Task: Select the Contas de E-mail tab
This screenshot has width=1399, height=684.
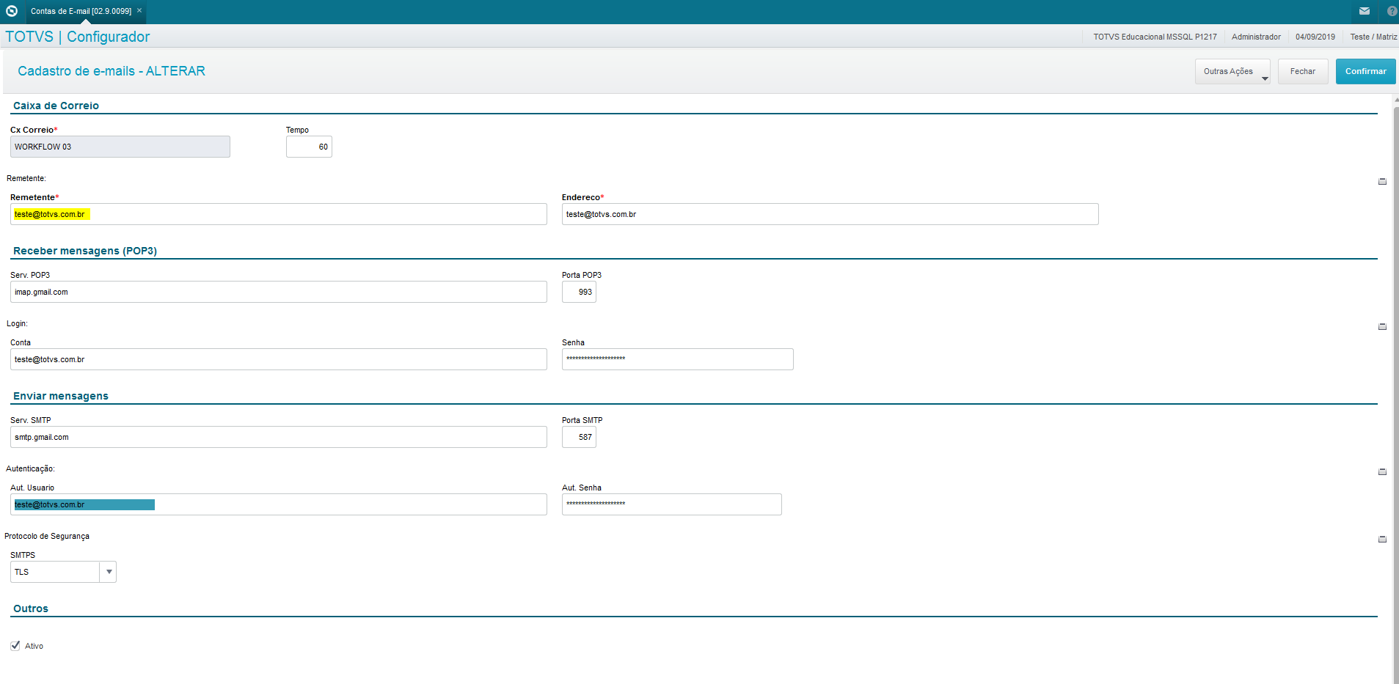Action: [81, 11]
